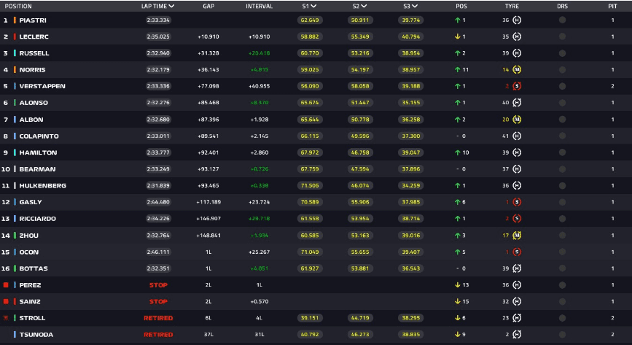Click Leclerc's yellow position loss arrow
The image size is (632, 345).
(458, 36)
